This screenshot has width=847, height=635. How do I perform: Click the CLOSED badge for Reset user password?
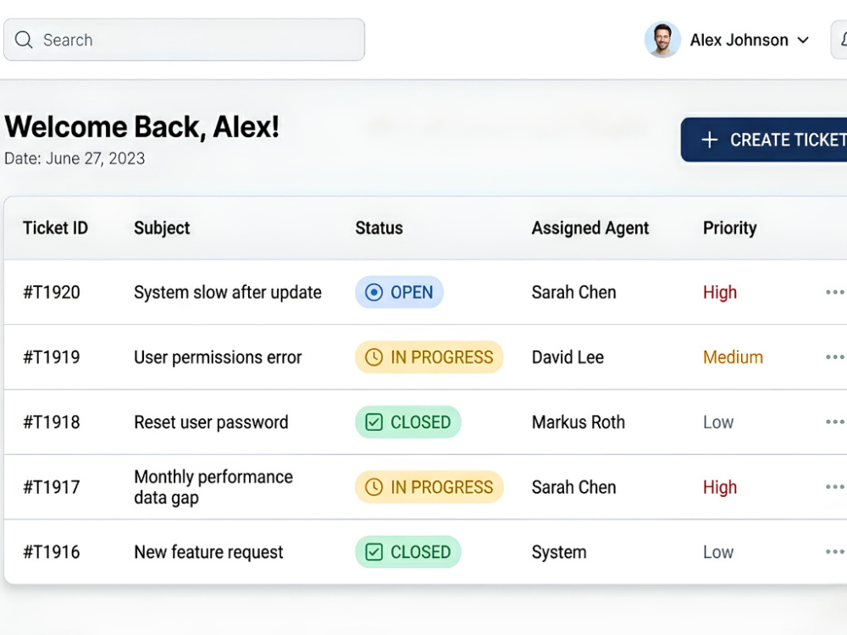pos(408,422)
